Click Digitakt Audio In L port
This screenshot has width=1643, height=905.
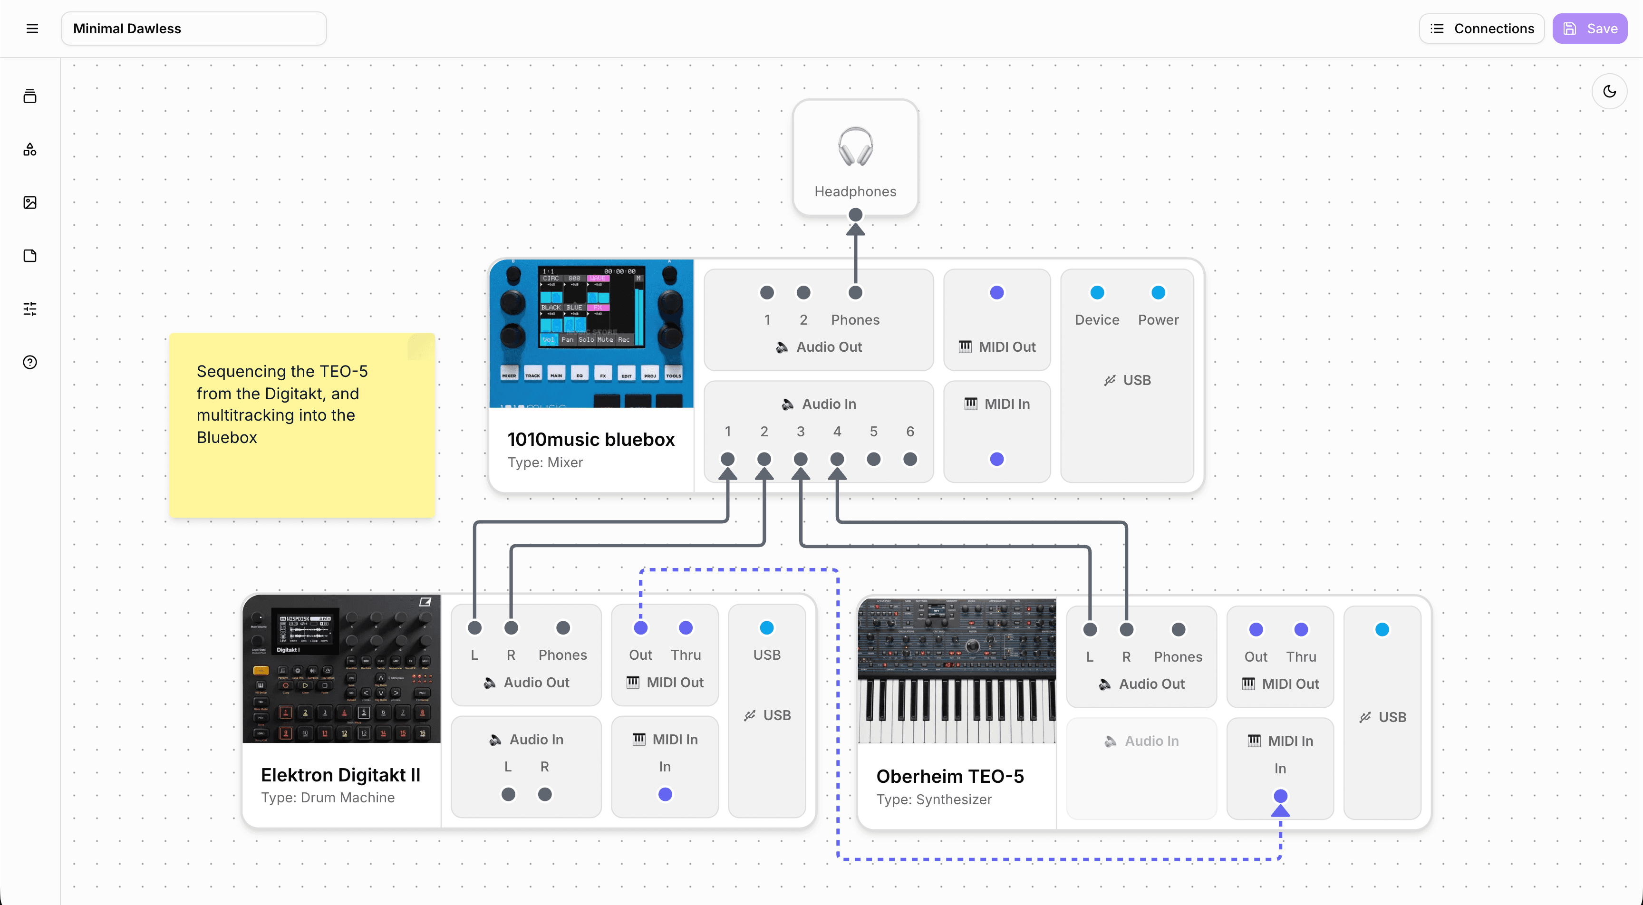coord(508,795)
